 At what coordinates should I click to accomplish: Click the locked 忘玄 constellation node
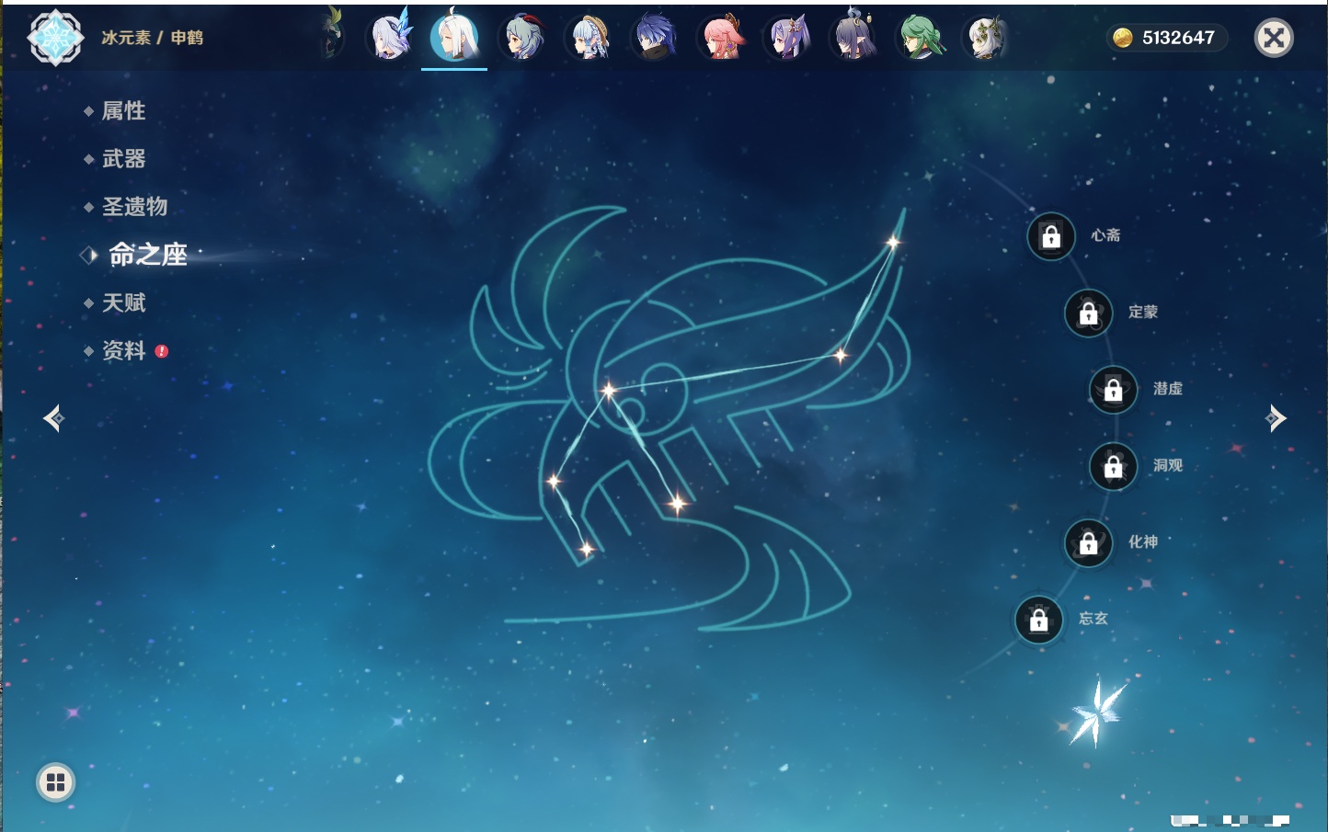1038,621
